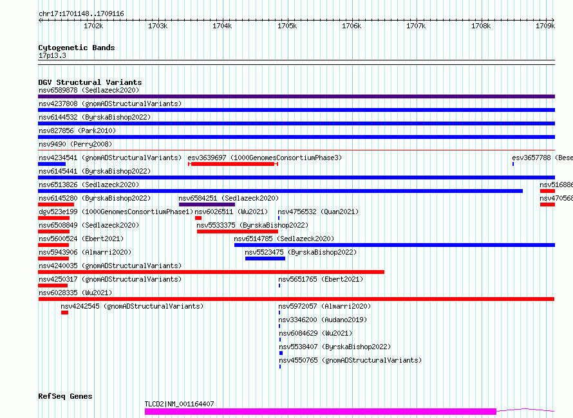
Task: Click nsv6514785 (Sedlazeck2020) label
Action: 284,239
